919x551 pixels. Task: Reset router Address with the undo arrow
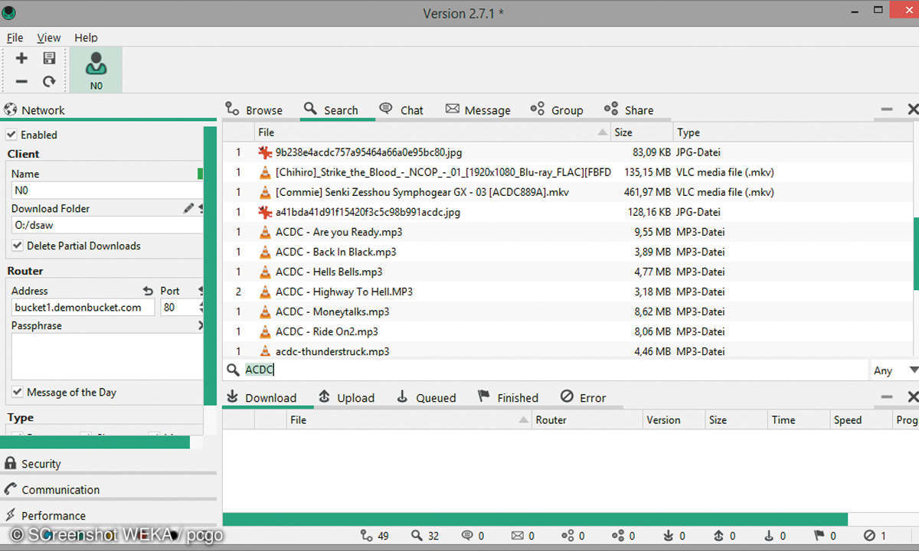coord(148,291)
